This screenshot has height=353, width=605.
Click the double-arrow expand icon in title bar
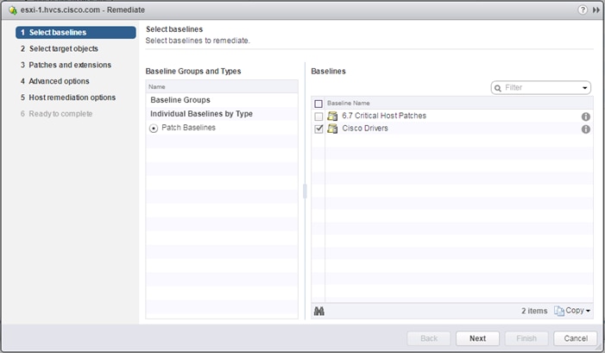pyautogui.click(x=596, y=10)
